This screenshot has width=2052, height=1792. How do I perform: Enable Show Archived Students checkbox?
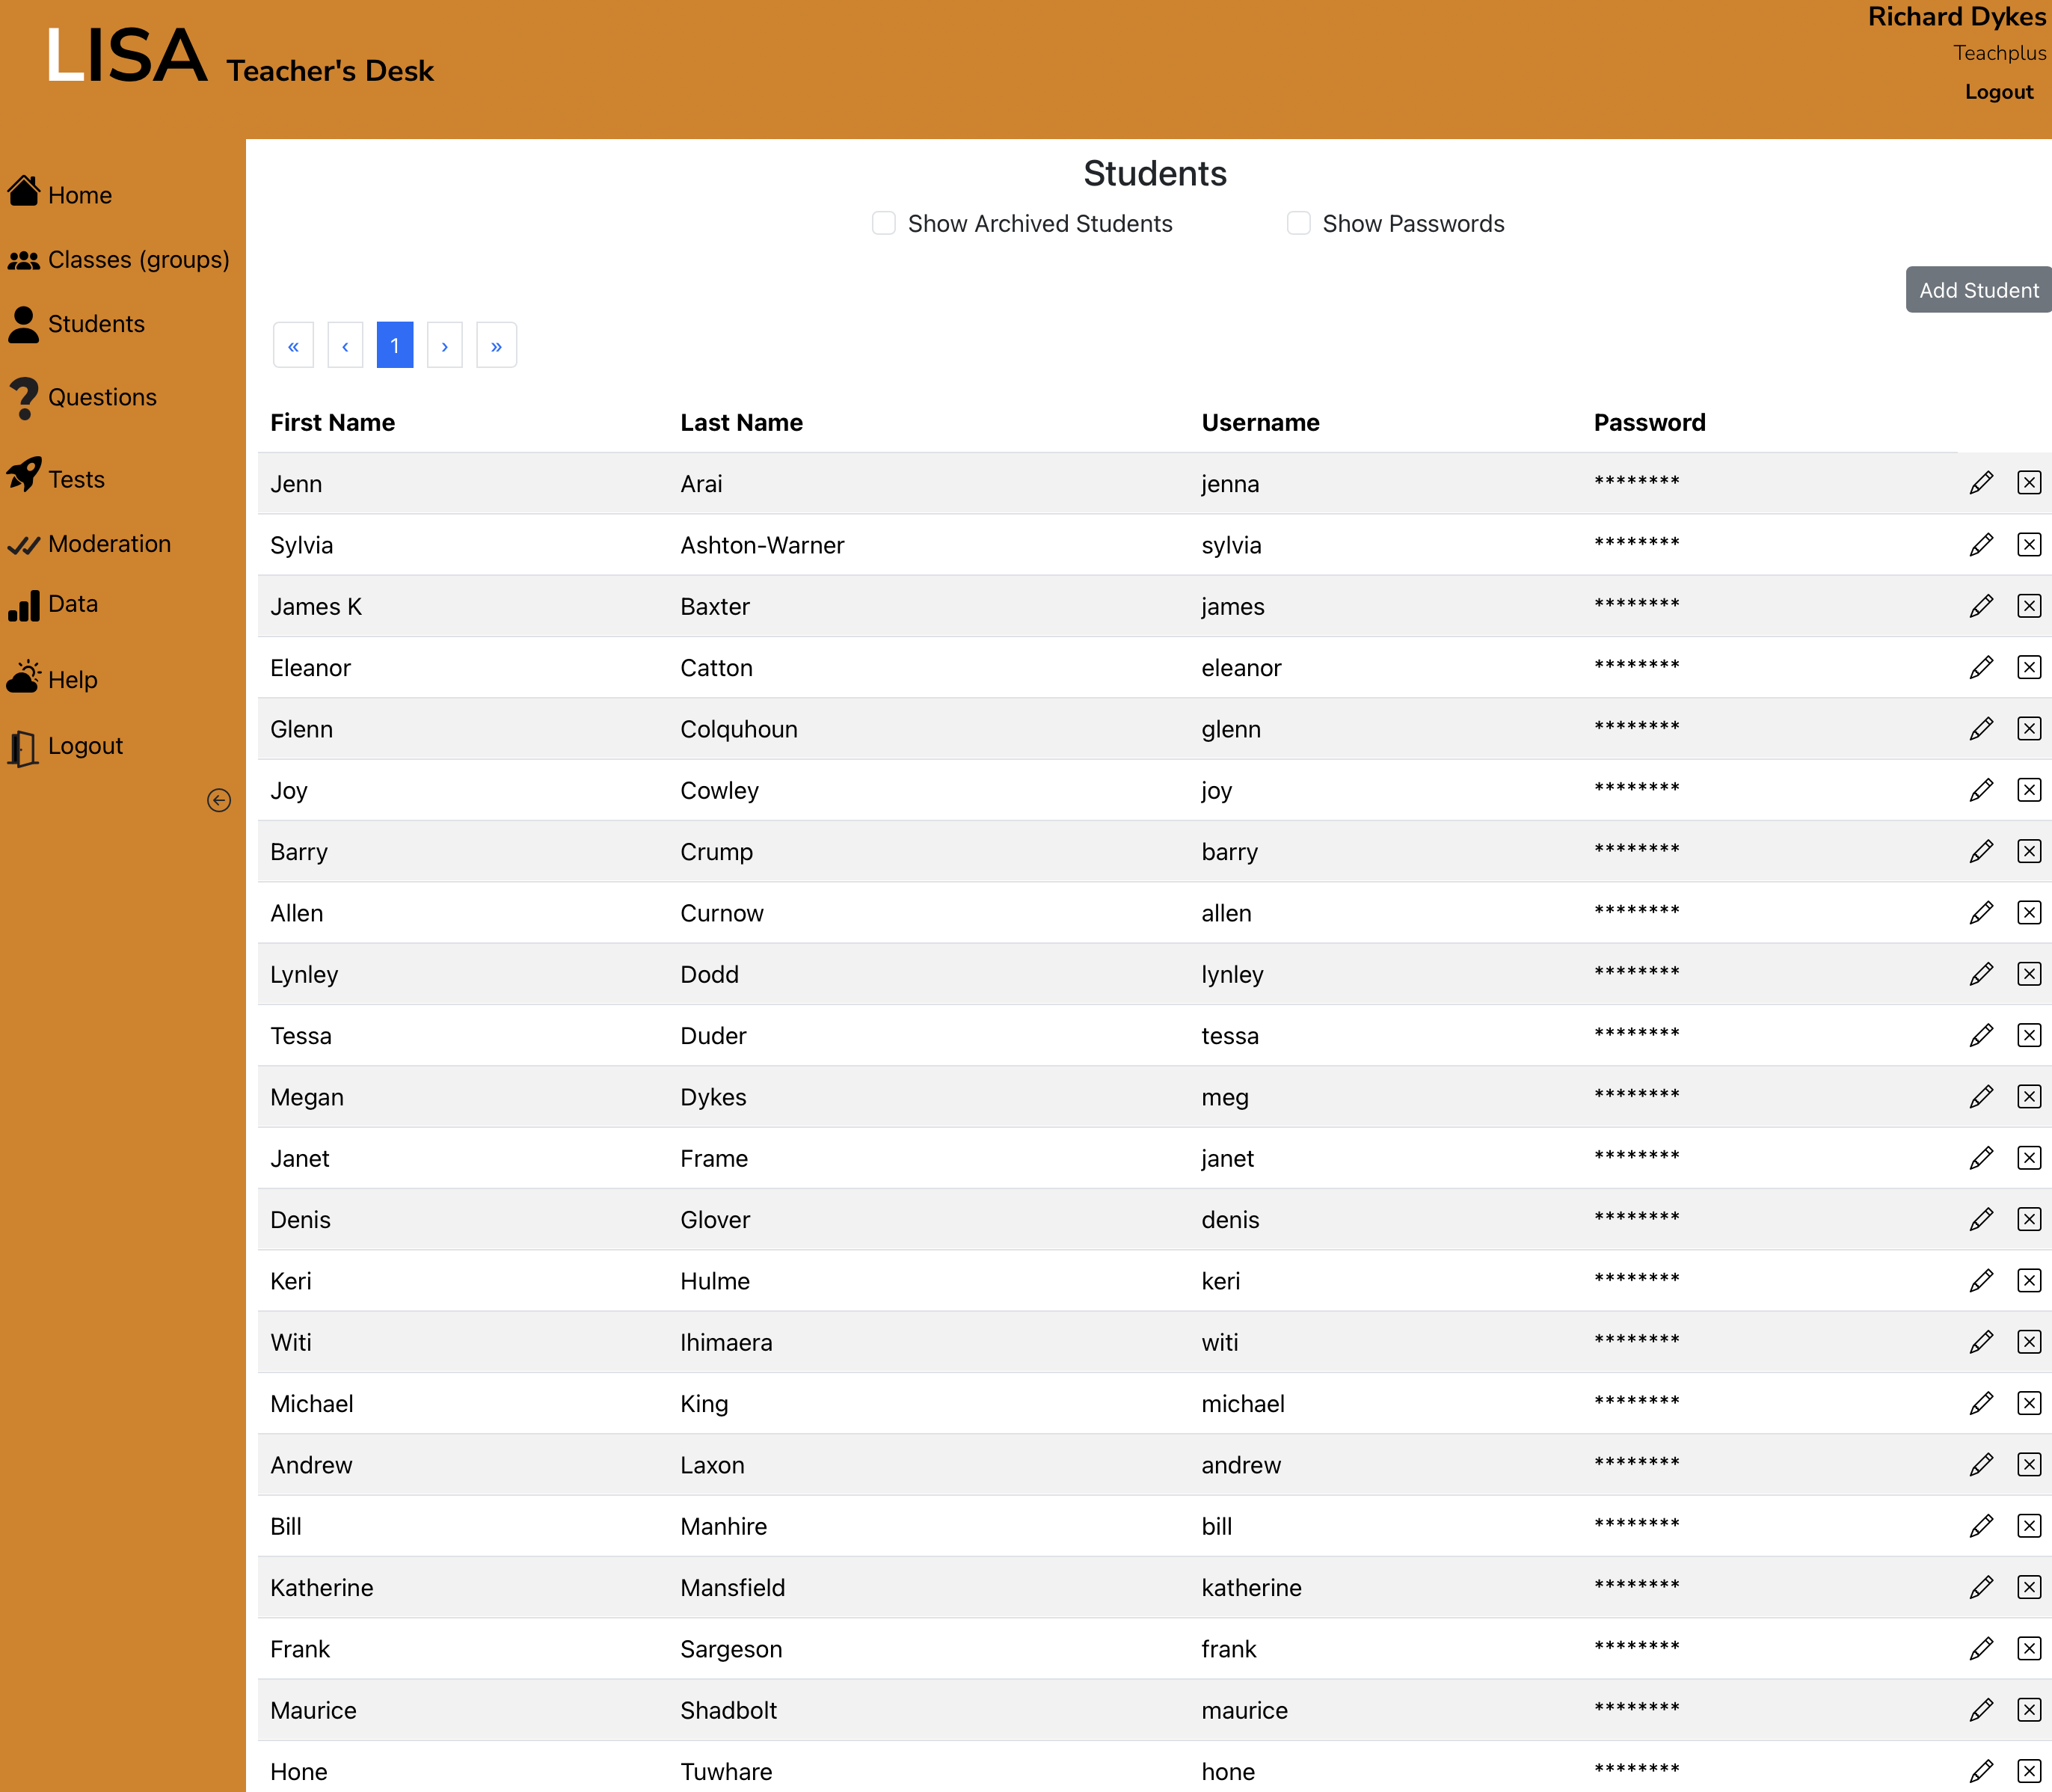(883, 223)
